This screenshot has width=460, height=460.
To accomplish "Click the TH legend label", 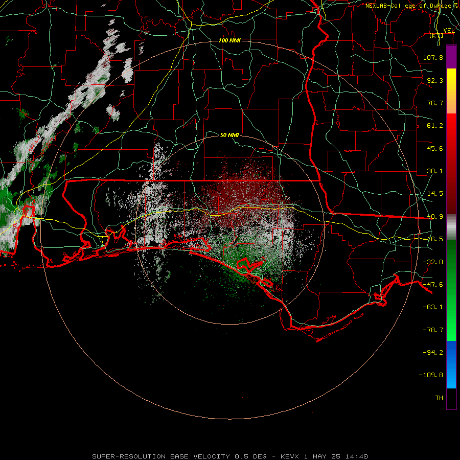I will pyautogui.click(x=439, y=398).
